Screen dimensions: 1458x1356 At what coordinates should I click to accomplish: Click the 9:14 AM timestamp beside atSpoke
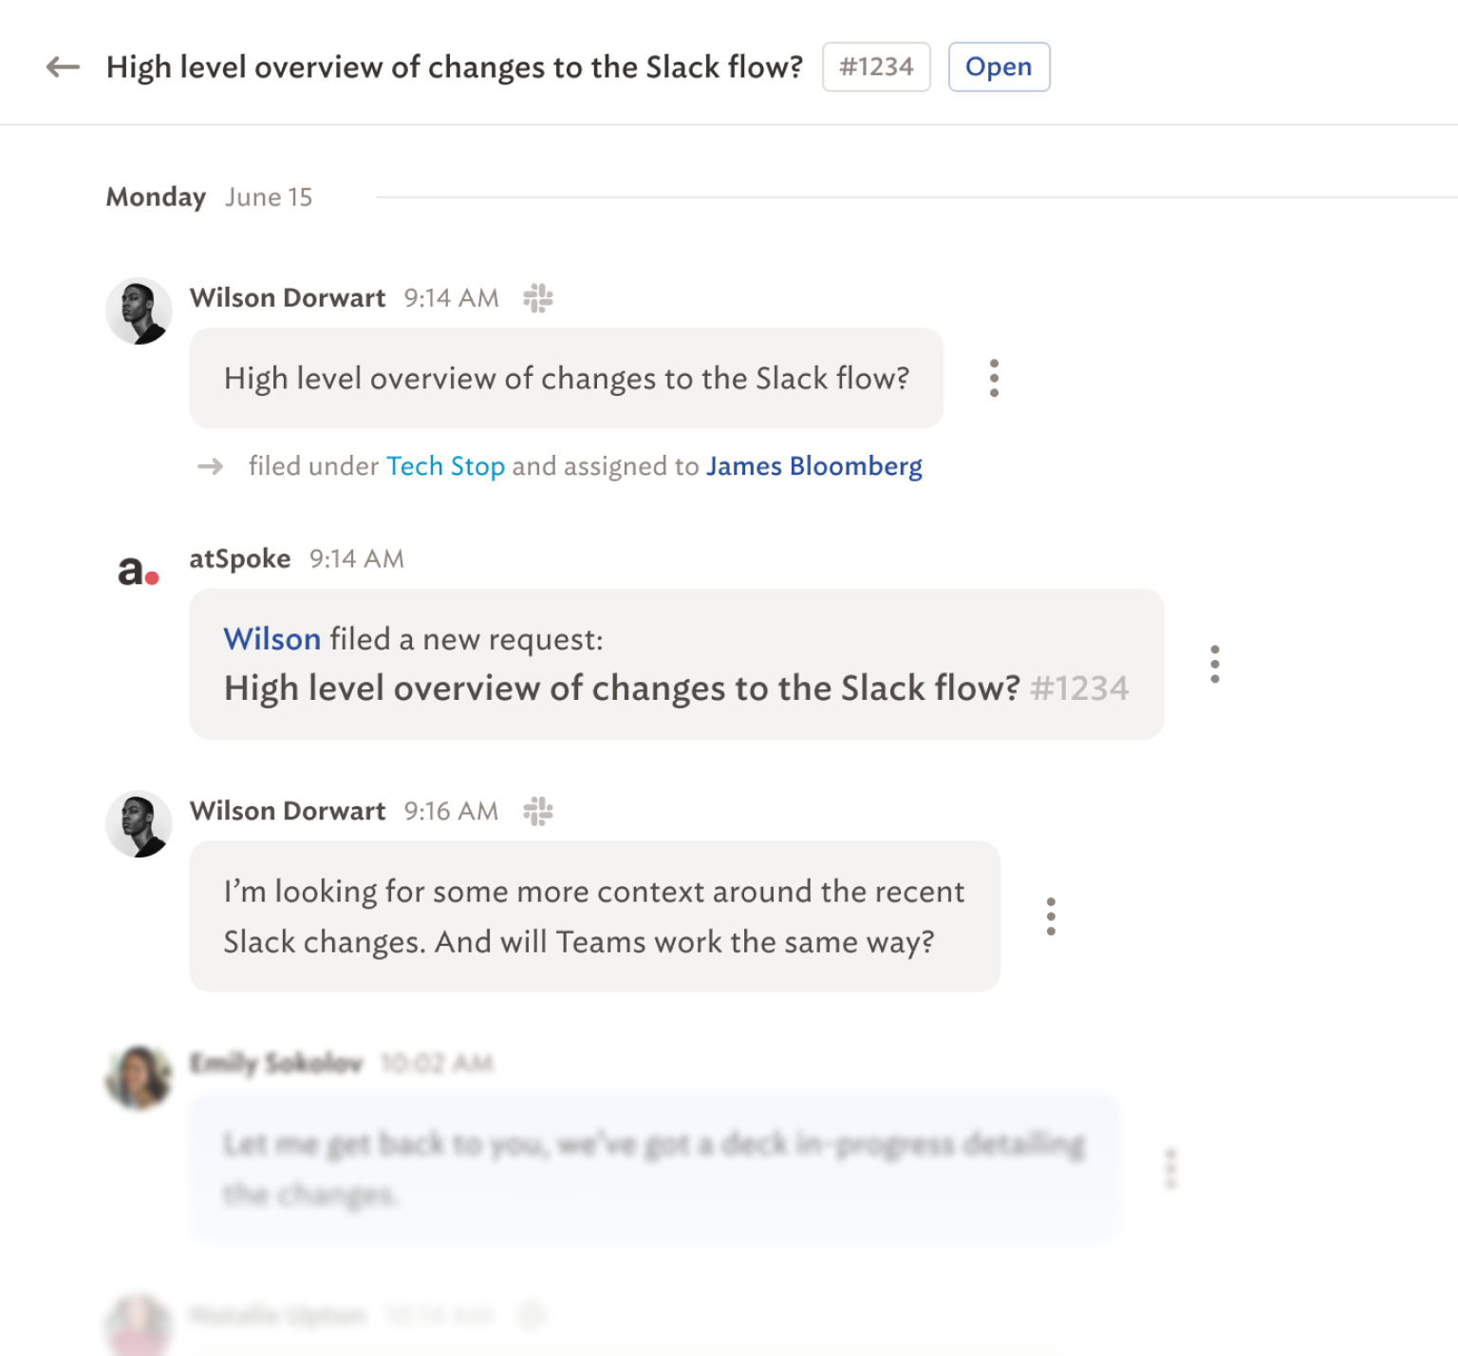tap(357, 558)
